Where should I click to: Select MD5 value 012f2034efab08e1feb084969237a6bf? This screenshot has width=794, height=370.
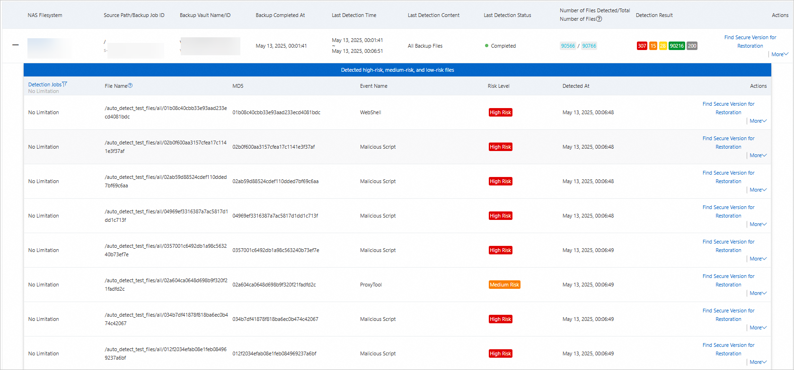tap(274, 353)
